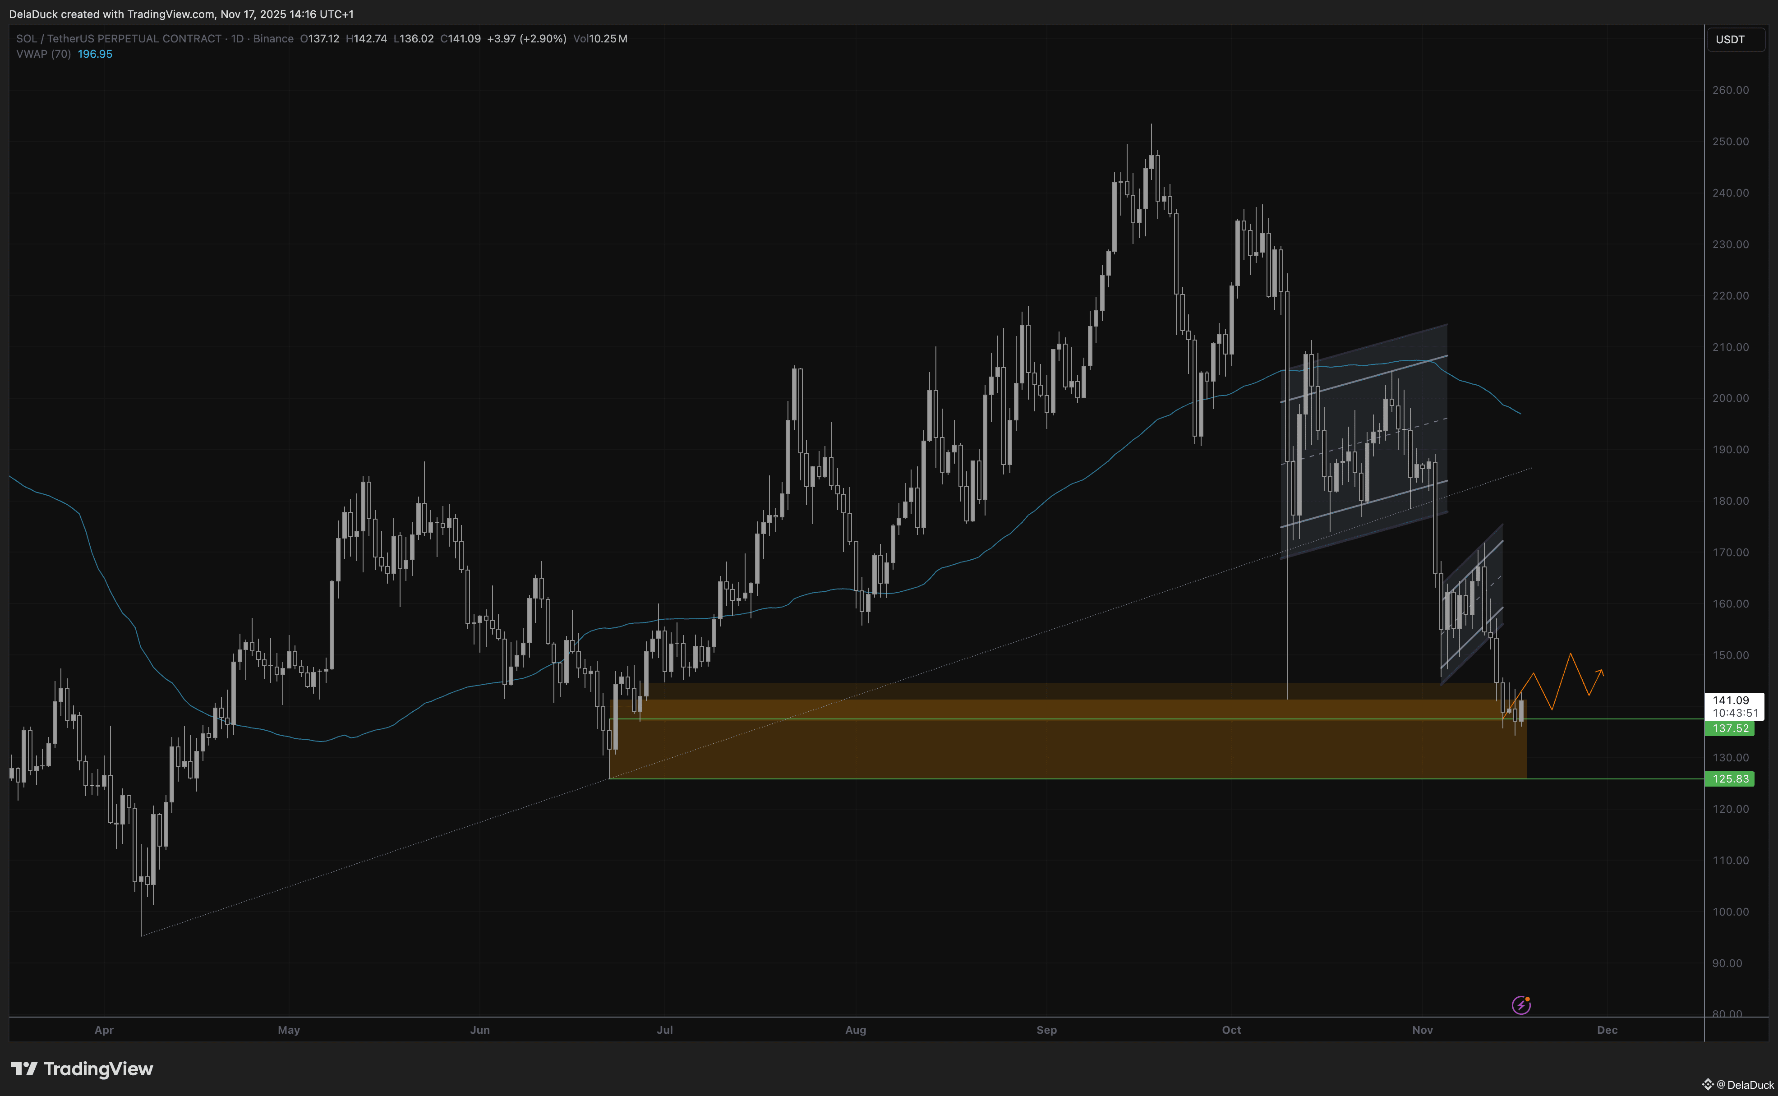Screen dimensions: 1778x1096
Task: Click the May label on time axis
Action: (x=289, y=1030)
